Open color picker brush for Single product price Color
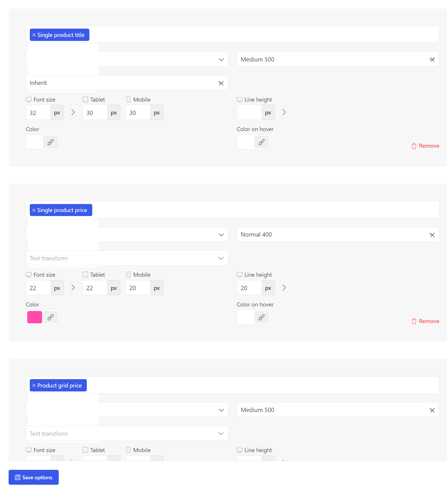The height and width of the screenshot is (487, 447). point(50,317)
